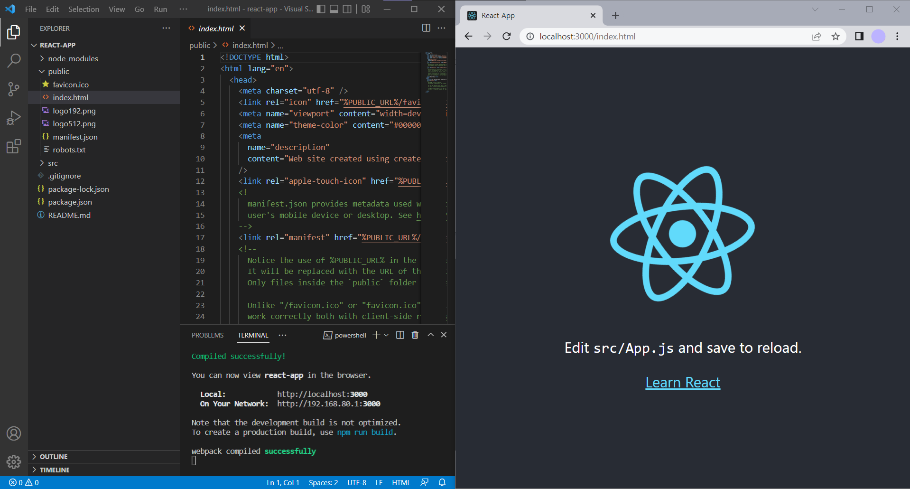
Task: Click errors and warnings status bar item
Action: [24, 482]
